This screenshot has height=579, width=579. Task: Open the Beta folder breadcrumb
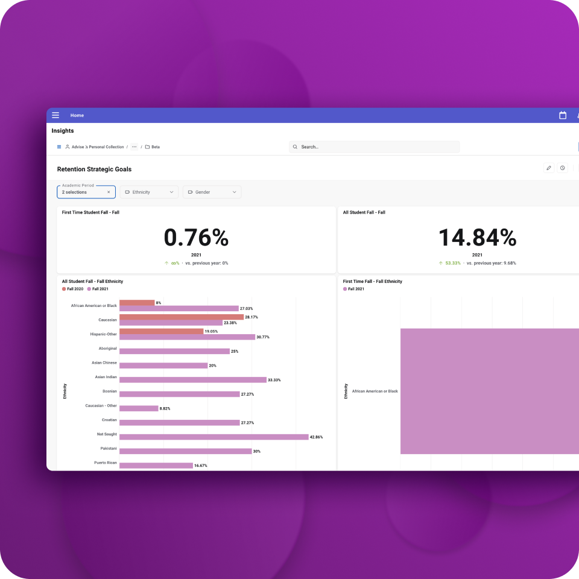[153, 147]
